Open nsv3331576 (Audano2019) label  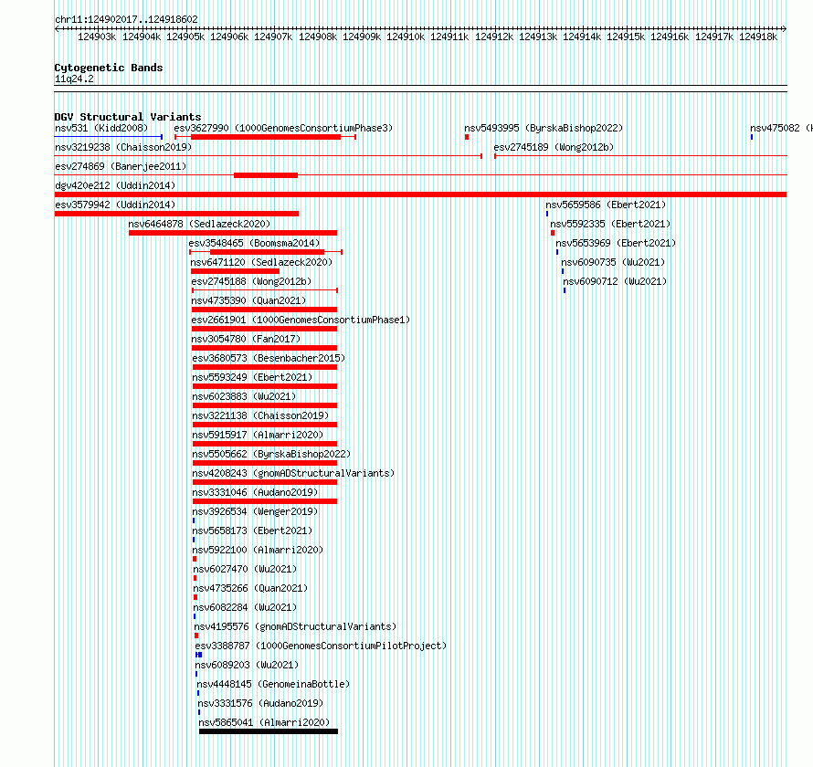[x=260, y=703]
